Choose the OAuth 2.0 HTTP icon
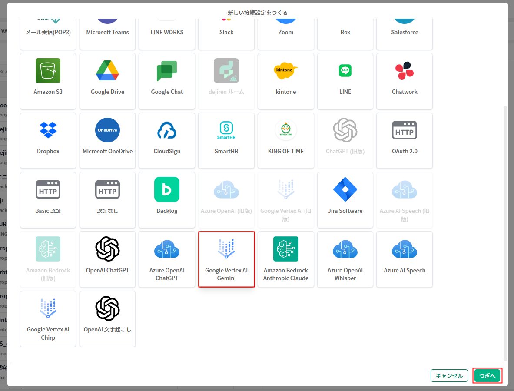The image size is (514, 391). (x=405, y=130)
